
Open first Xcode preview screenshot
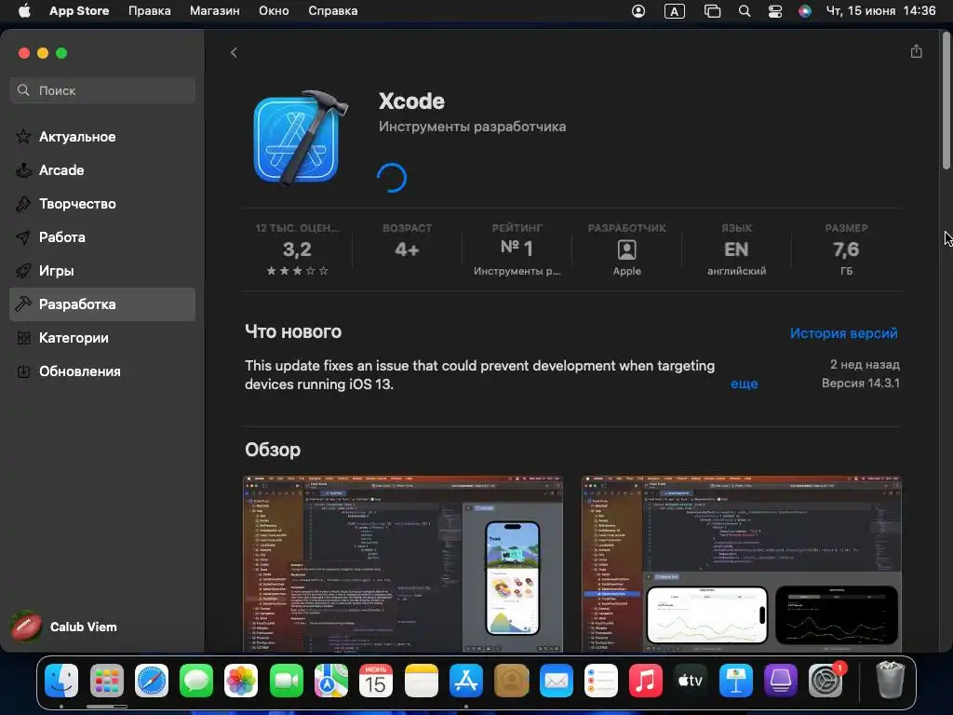(x=403, y=563)
